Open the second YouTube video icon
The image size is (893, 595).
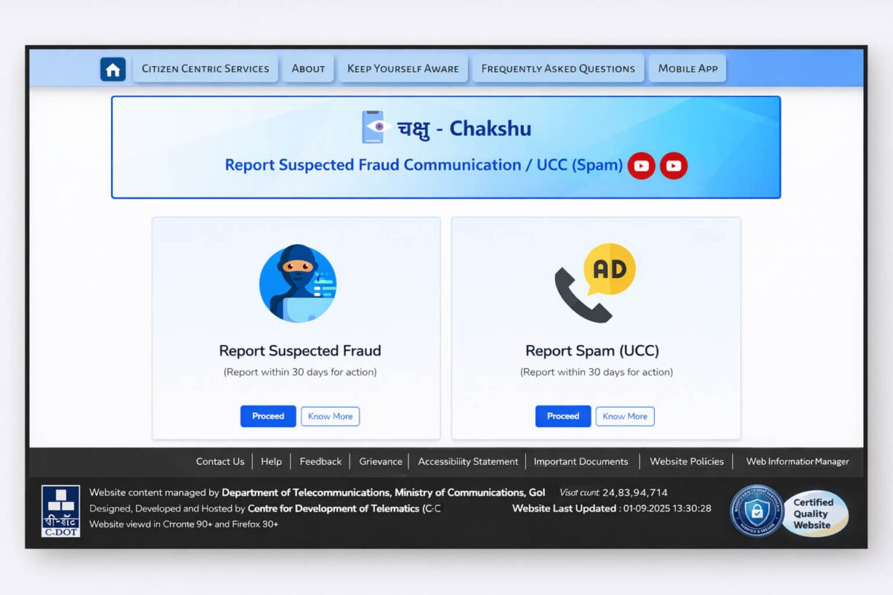click(x=673, y=166)
